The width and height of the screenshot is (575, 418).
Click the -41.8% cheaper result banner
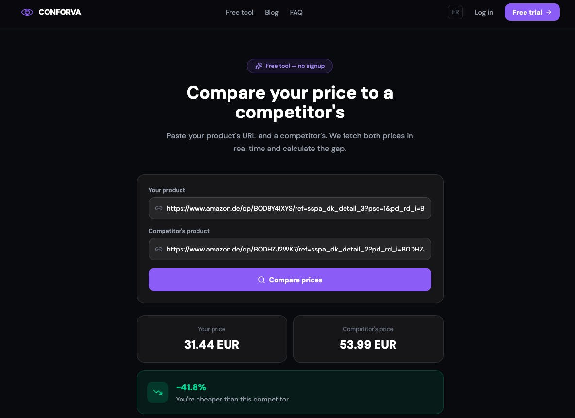coord(290,392)
